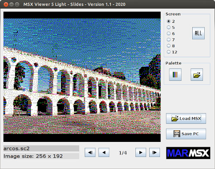The image size is (215, 169).
Task: Go to next slide
Action: [141, 153]
